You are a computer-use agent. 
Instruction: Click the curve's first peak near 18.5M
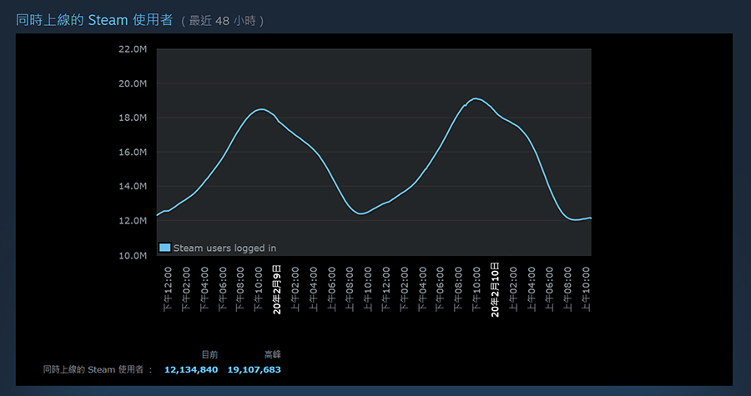coord(260,109)
